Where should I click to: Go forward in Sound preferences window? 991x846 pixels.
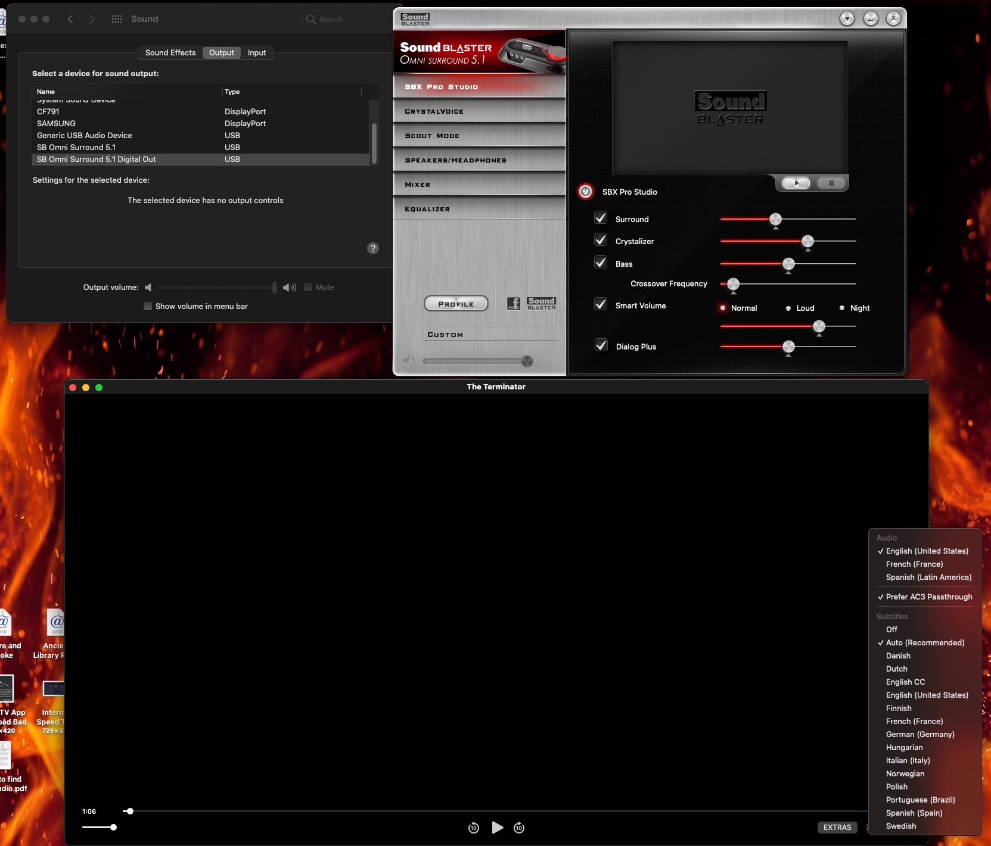click(x=92, y=19)
